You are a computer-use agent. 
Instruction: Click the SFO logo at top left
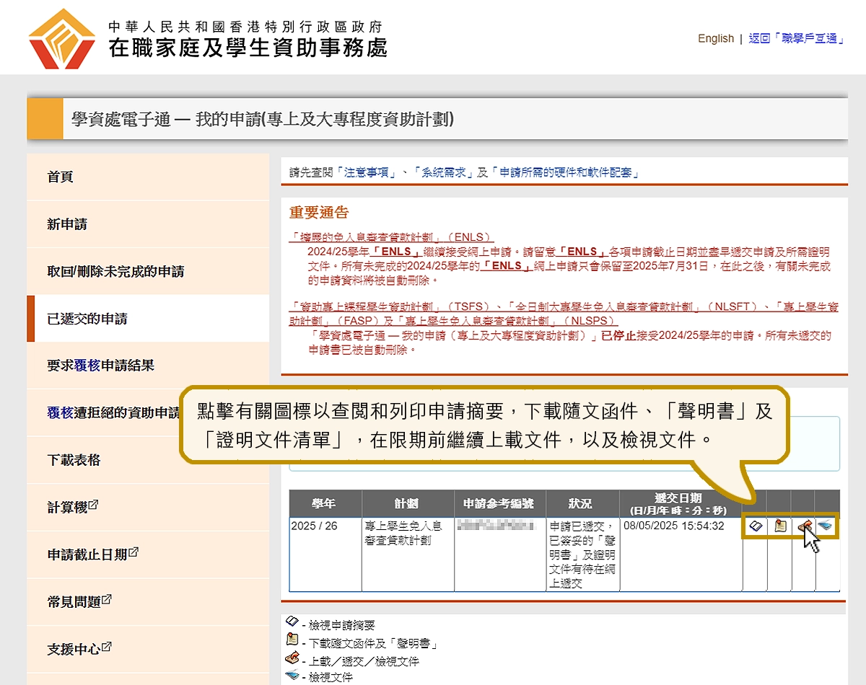click(62, 39)
